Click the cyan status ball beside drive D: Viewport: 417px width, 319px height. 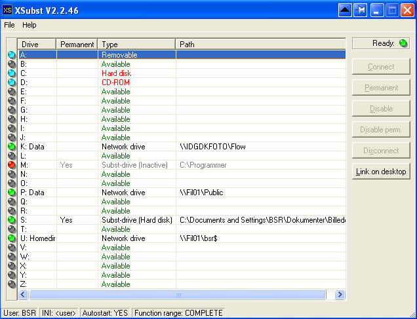click(12, 83)
